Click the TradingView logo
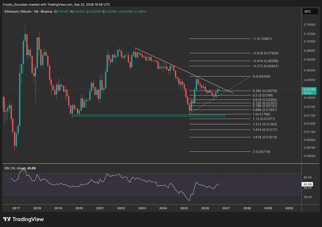322x227 pixels. click(23, 219)
